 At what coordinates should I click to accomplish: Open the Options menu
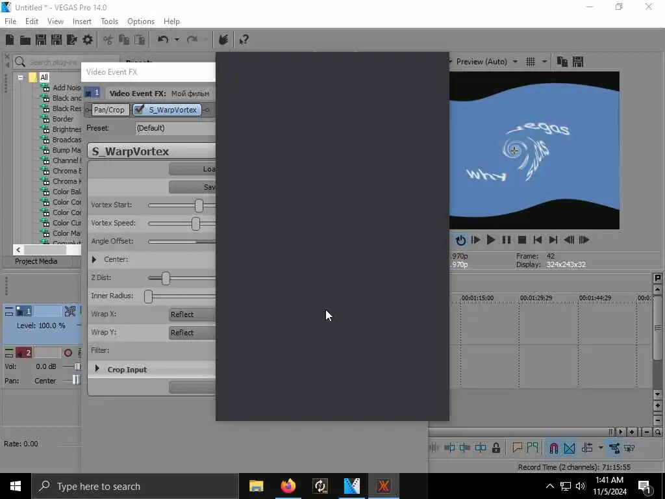coord(141,21)
